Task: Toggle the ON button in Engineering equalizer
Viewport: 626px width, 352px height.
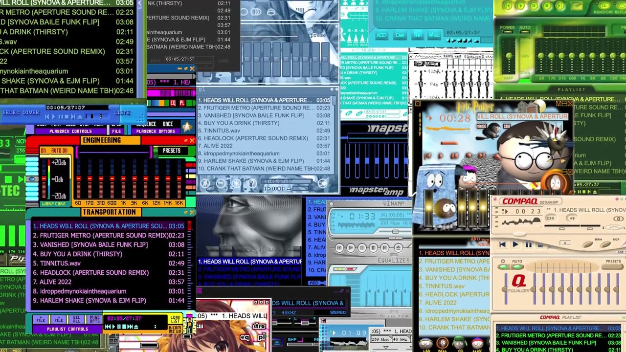Action: [x=43, y=151]
